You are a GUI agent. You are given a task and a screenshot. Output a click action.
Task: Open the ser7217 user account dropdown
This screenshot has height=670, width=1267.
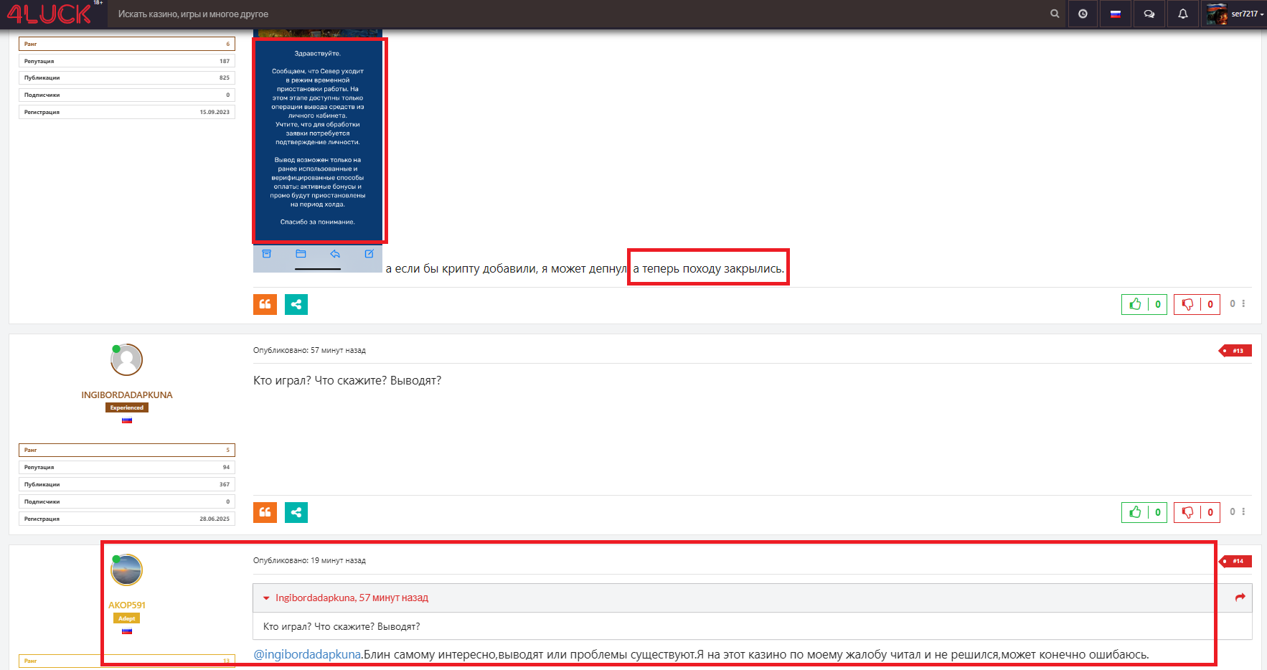tap(1235, 14)
